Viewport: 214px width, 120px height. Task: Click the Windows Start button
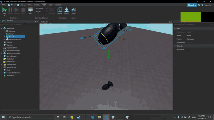[3, 117]
